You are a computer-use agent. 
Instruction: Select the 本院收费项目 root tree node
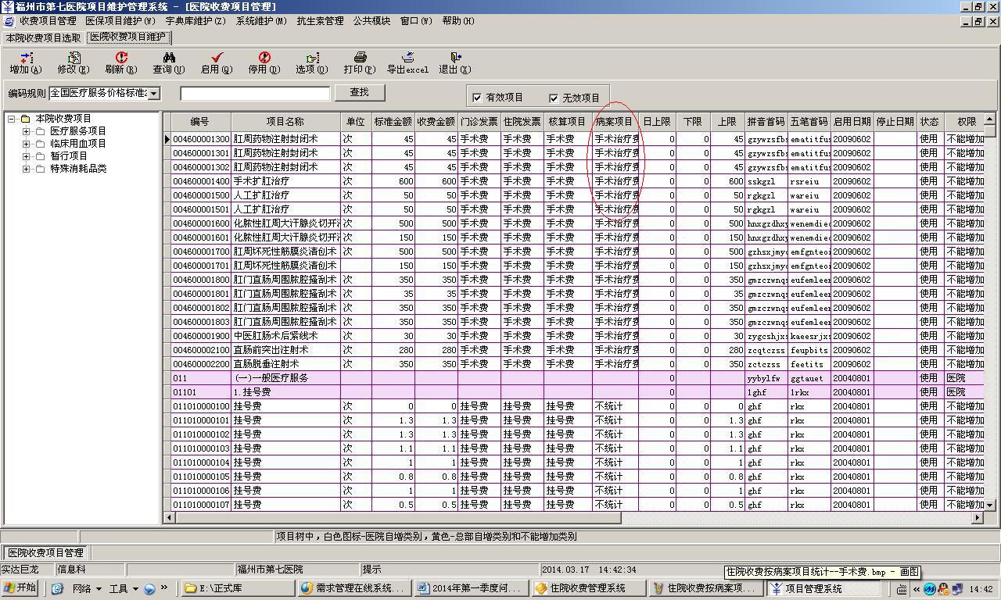(x=63, y=119)
